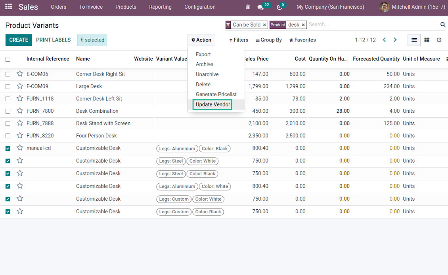Star the E-COM06 product as favorite

(20, 74)
